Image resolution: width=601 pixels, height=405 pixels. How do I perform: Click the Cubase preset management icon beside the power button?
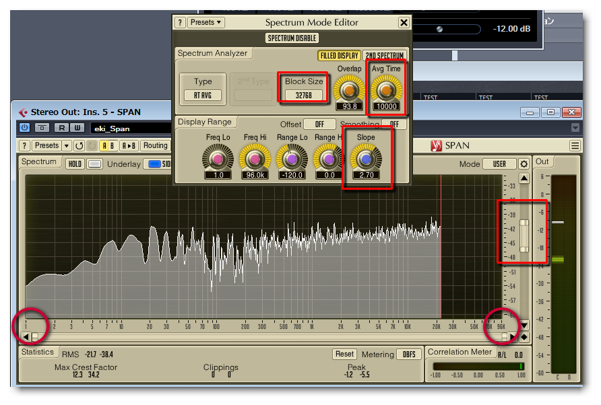42,127
